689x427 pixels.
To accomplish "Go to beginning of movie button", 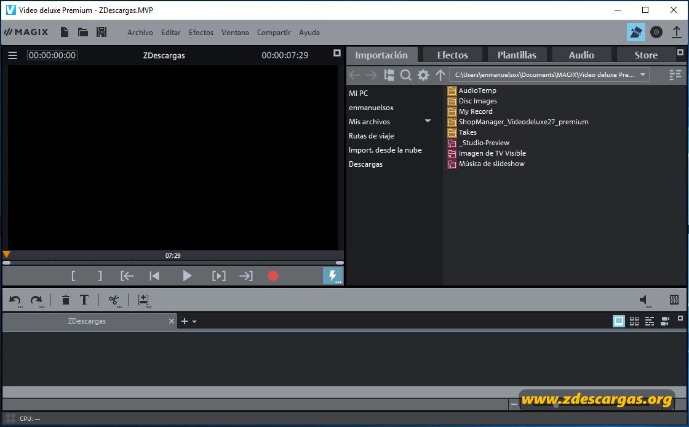I will click(154, 276).
